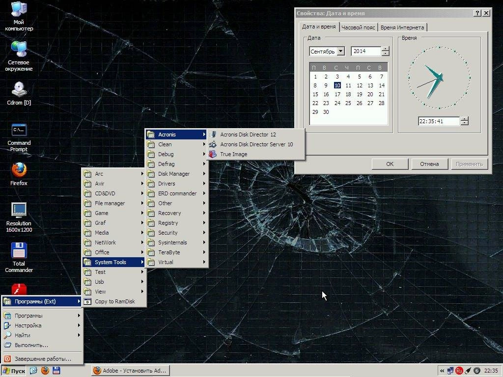Switch to the Часовой пояс tab
Image resolution: width=503 pixels, height=377 pixels.
pos(358,27)
